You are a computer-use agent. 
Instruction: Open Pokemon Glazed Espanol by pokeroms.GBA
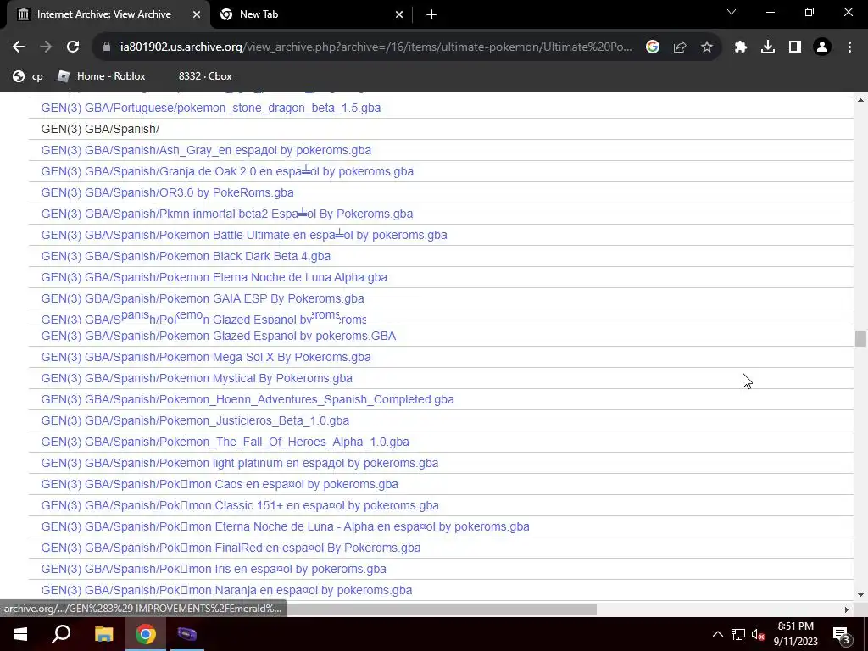[219, 336]
